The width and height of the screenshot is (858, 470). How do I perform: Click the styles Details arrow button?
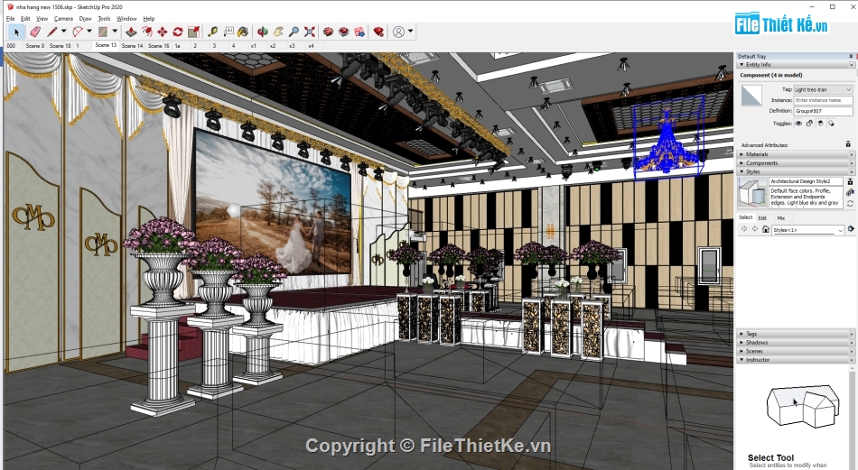pyautogui.click(x=851, y=229)
